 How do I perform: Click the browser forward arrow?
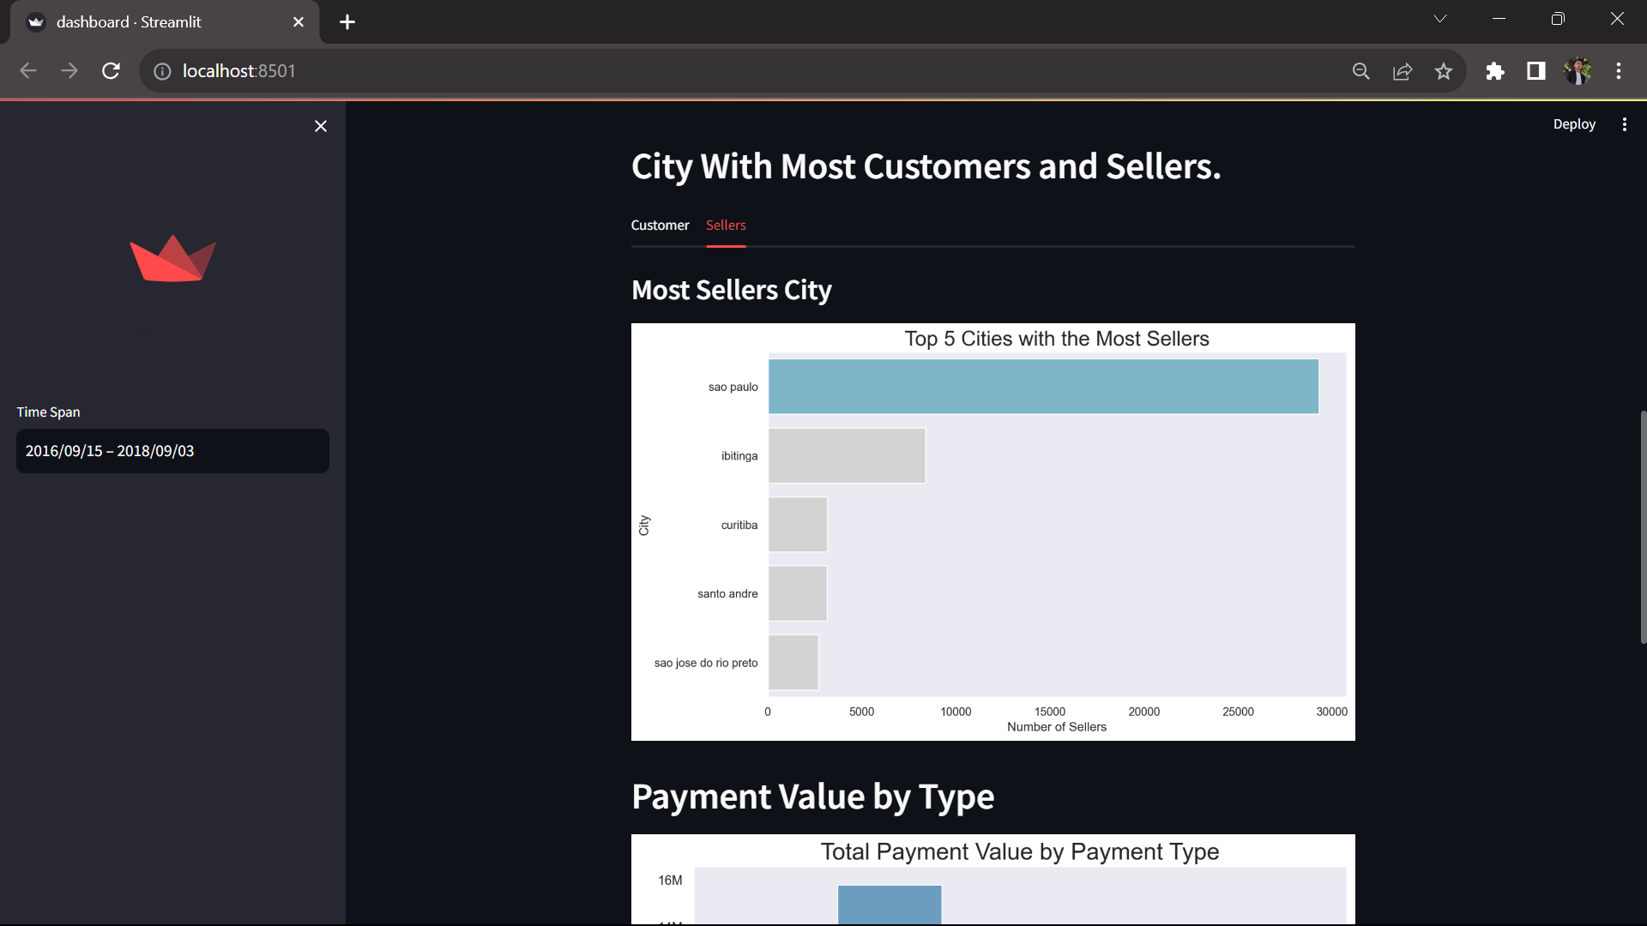[x=69, y=71]
